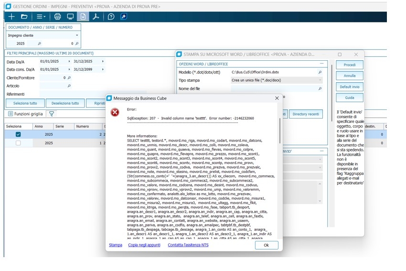406x271 pixels.
Task: Click the Seleziona column header
Action: pos(18,127)
